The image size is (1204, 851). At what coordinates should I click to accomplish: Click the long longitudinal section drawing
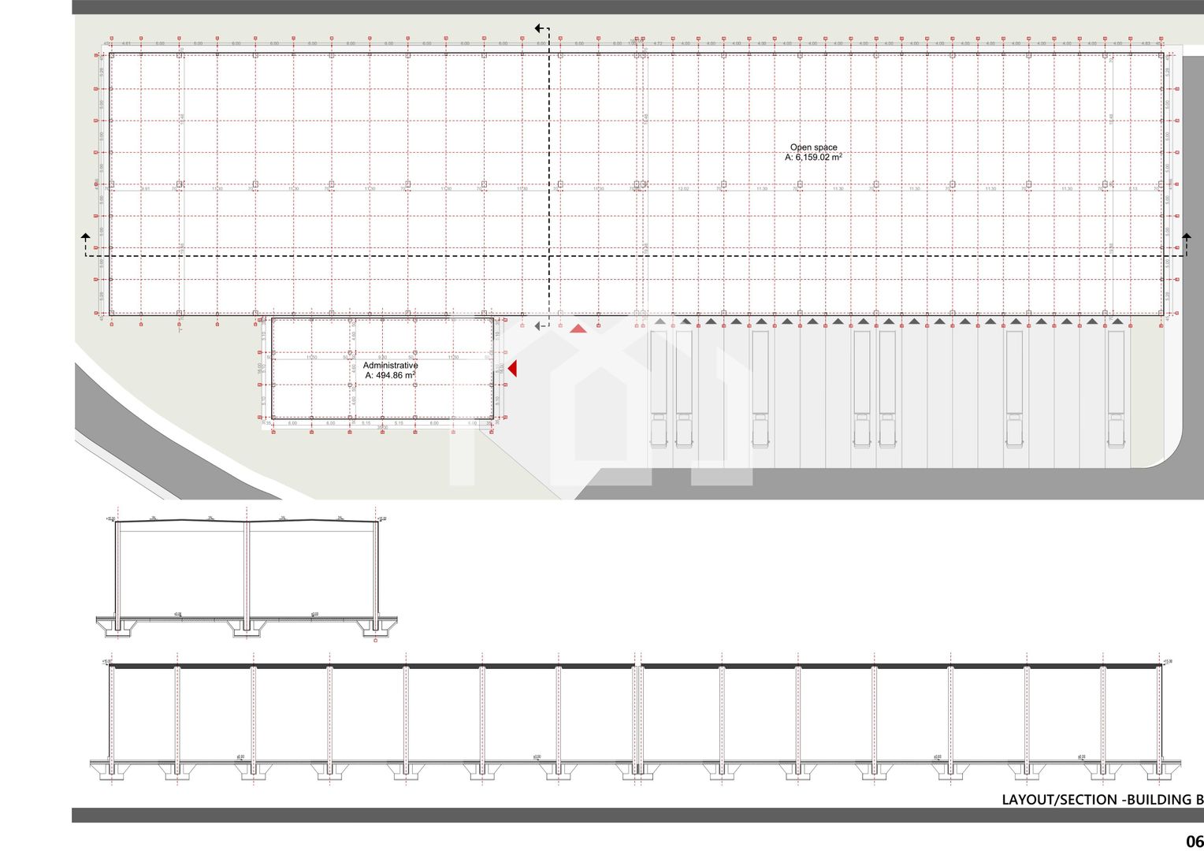pyautogui.click(x=635, y=719)
